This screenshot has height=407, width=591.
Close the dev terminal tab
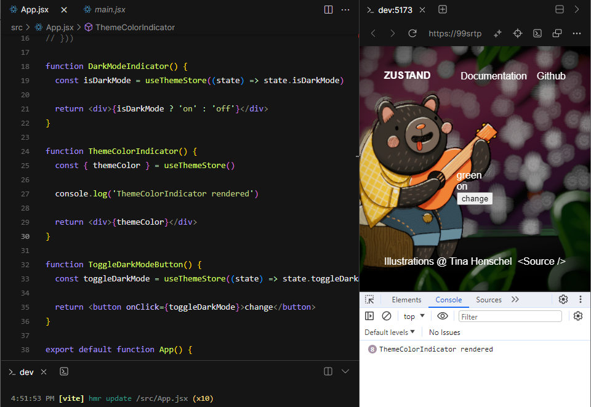pyautogui.click(x=44, y=372)
